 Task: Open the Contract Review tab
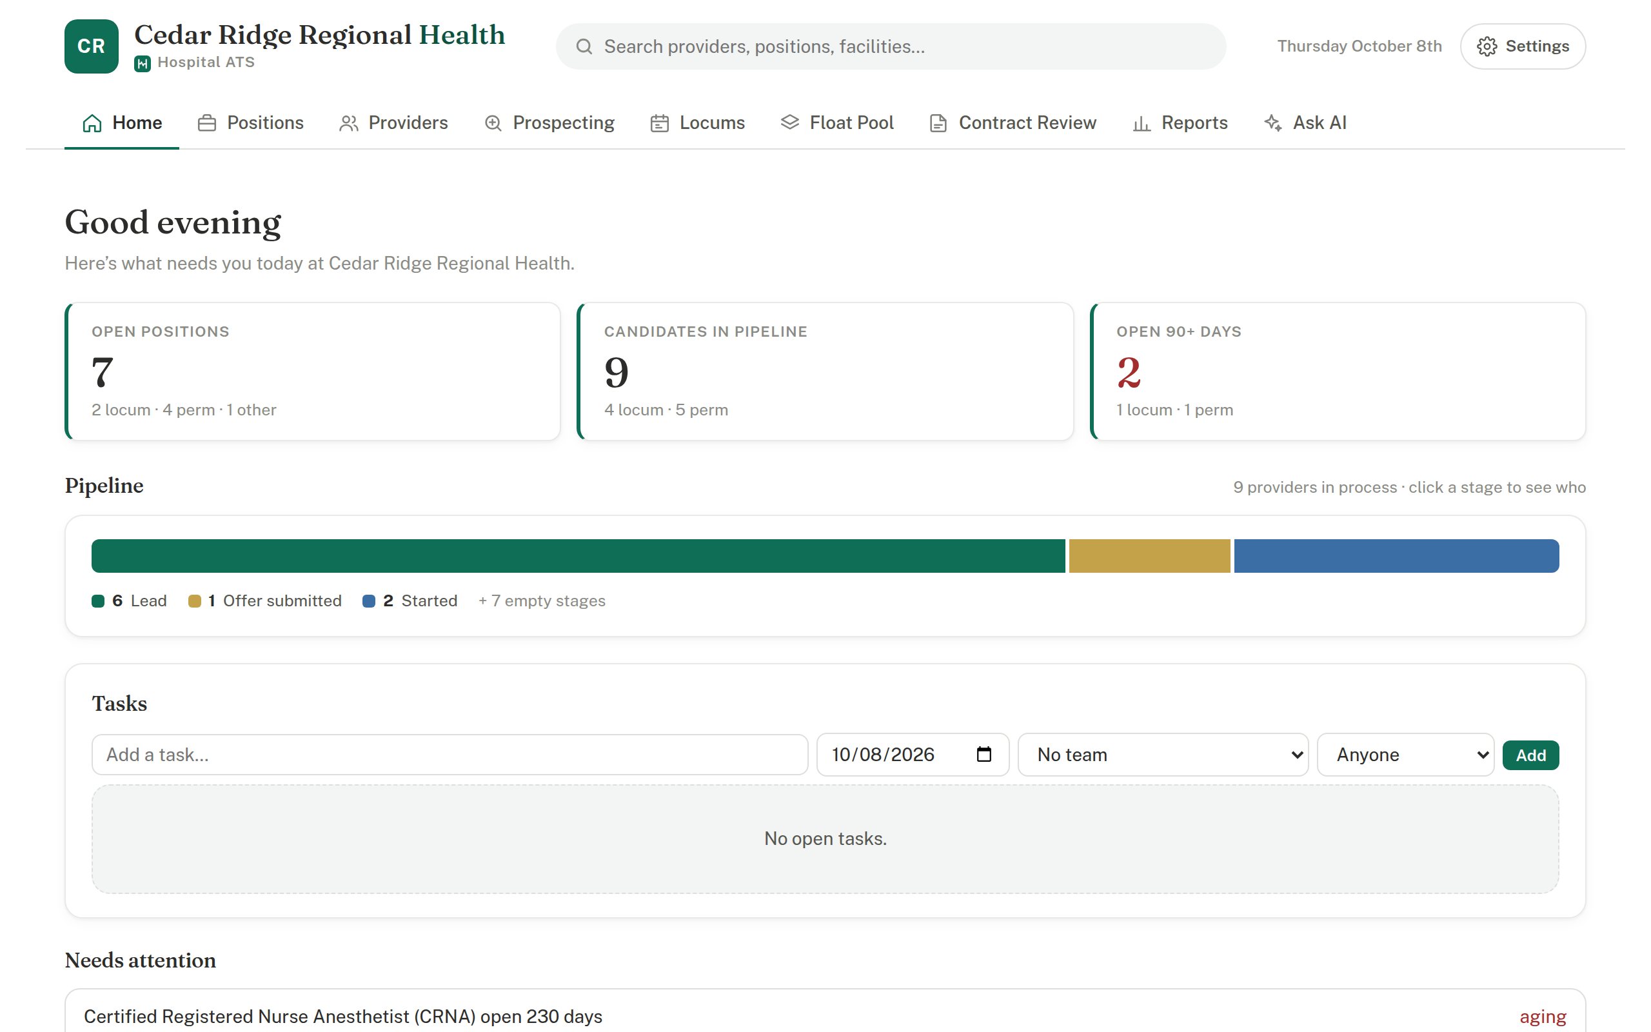(x=1013, y=123)
